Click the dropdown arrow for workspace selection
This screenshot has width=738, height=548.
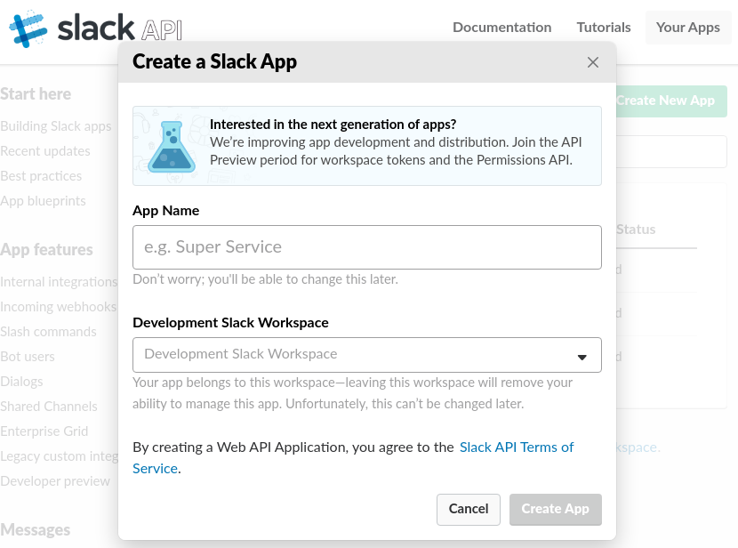pos(582,357)
